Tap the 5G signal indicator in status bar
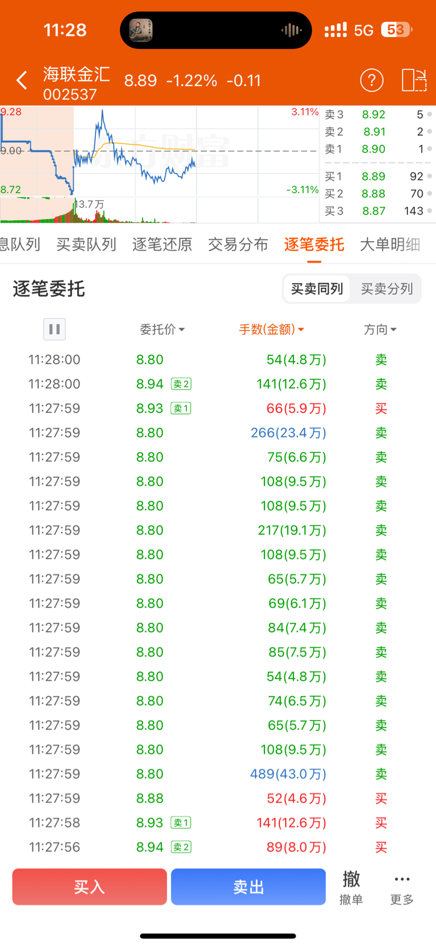The width and height of the screenshot is (436, 947). tap(363, 30)
